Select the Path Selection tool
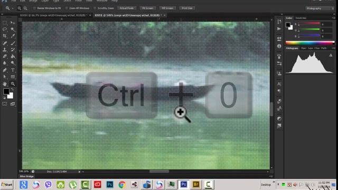The image size is (338, 190). [5, 77]
